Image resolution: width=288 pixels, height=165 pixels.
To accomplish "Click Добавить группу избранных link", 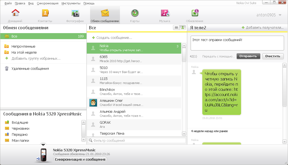I will pos(36,58).
